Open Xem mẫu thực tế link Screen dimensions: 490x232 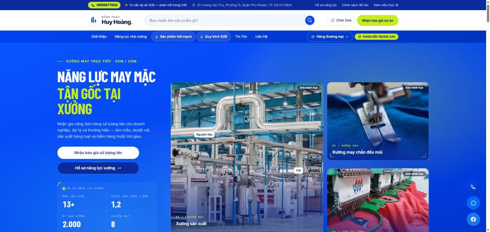point(386,5)
